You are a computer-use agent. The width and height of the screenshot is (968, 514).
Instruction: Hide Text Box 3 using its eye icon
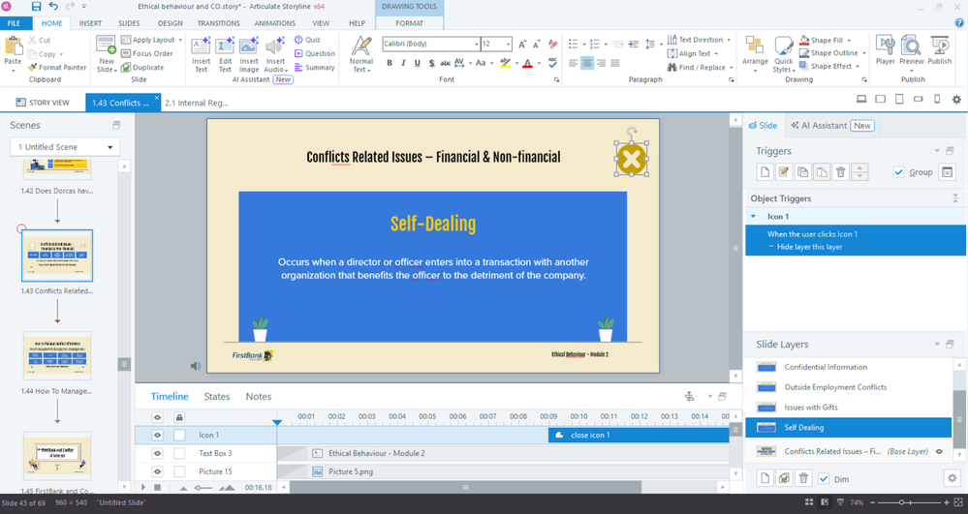157,453
